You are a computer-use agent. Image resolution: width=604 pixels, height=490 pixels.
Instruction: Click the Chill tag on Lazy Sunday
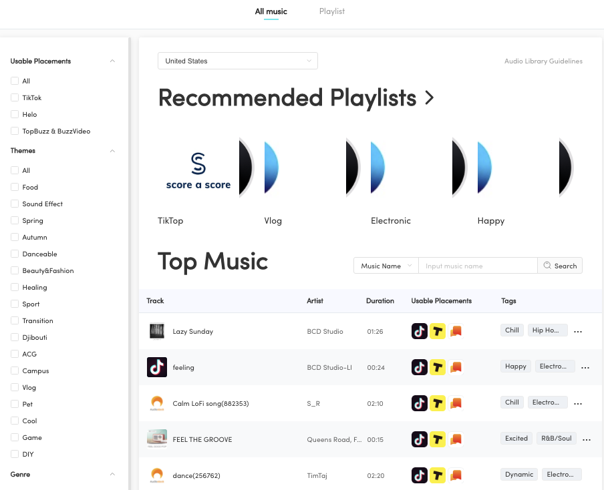click(512, 330)
